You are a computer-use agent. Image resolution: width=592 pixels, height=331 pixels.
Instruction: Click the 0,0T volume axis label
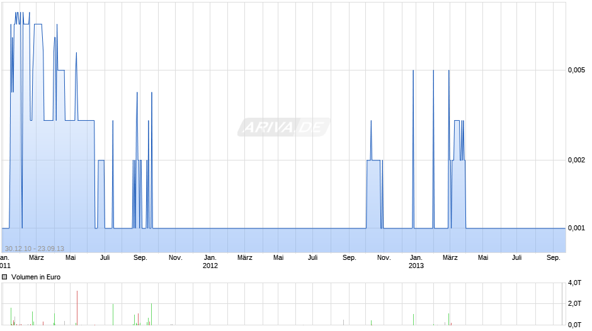574,325
